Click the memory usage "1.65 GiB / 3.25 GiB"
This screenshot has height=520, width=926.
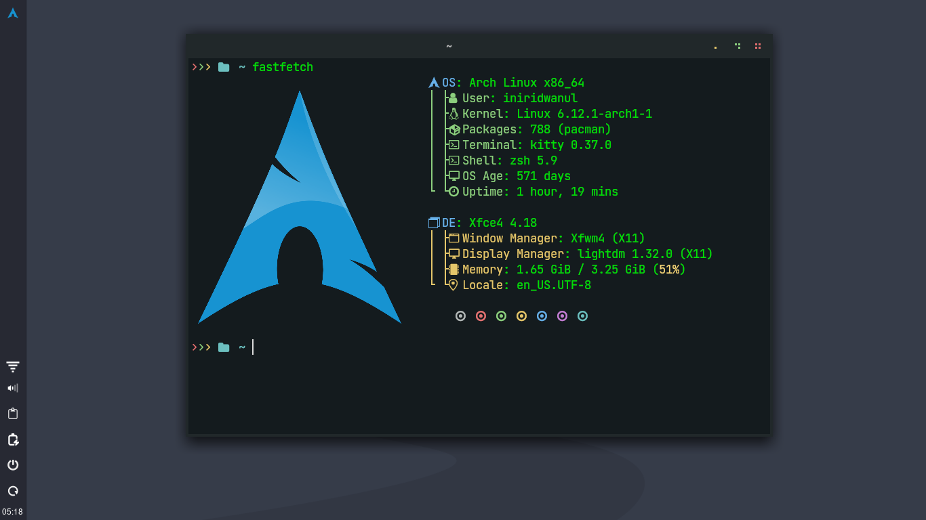(x=581, y=269)
